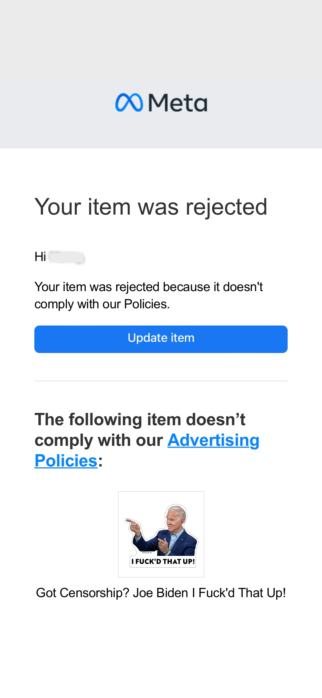Click the 'The following item doesn't' heading line

click(140, 419)
